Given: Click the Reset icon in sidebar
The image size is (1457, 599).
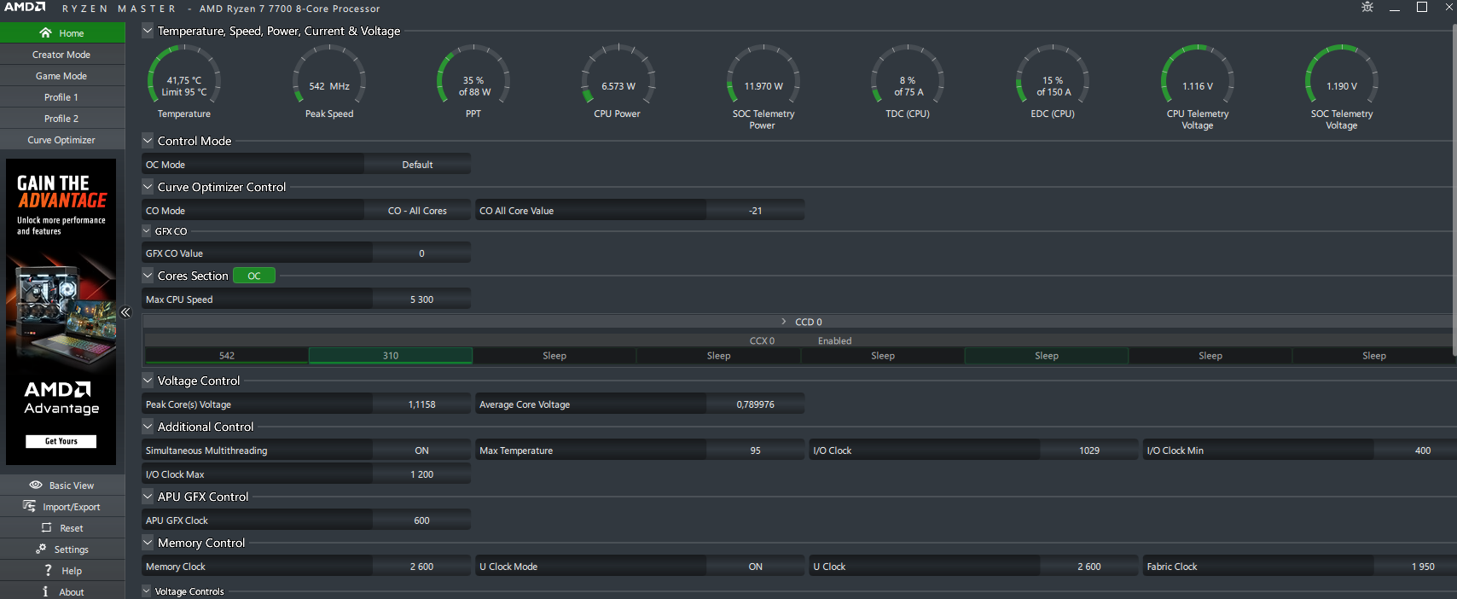Looking at the screenshot, I should click(x=47, y=527).
